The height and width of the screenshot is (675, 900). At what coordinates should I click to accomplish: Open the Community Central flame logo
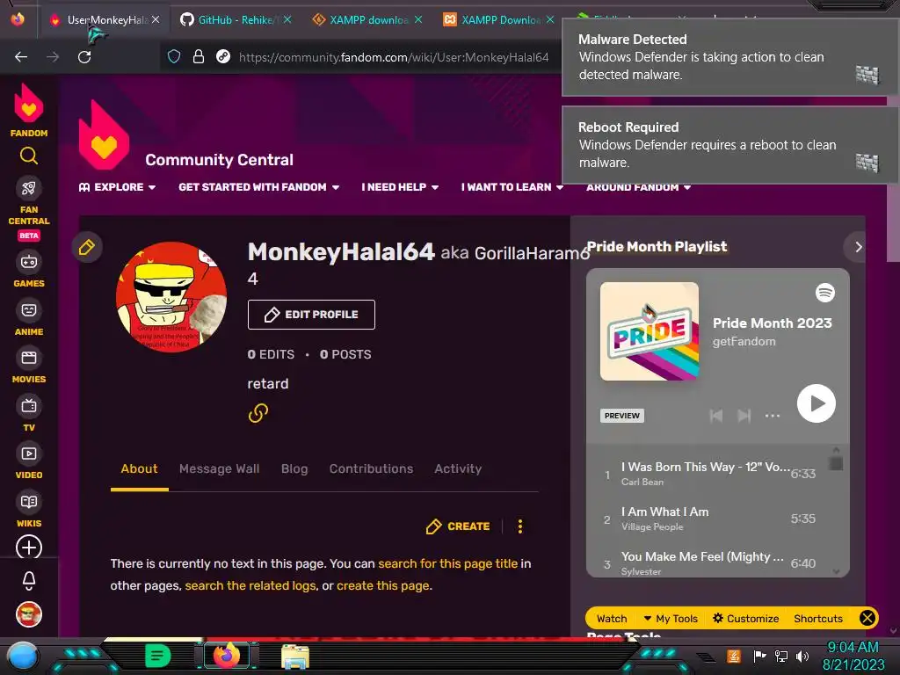point(104,135)
